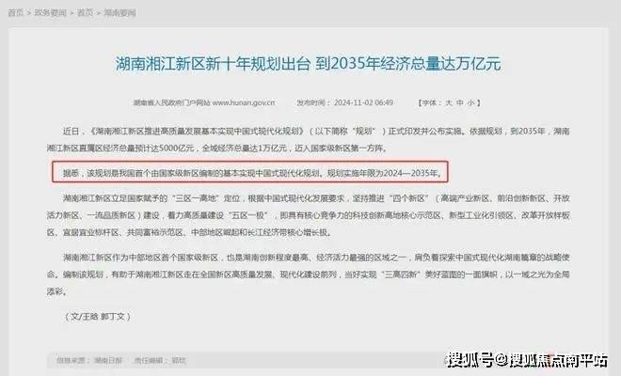Select large font size 大
Screen dimensions: 621x376
click(449, 102)
